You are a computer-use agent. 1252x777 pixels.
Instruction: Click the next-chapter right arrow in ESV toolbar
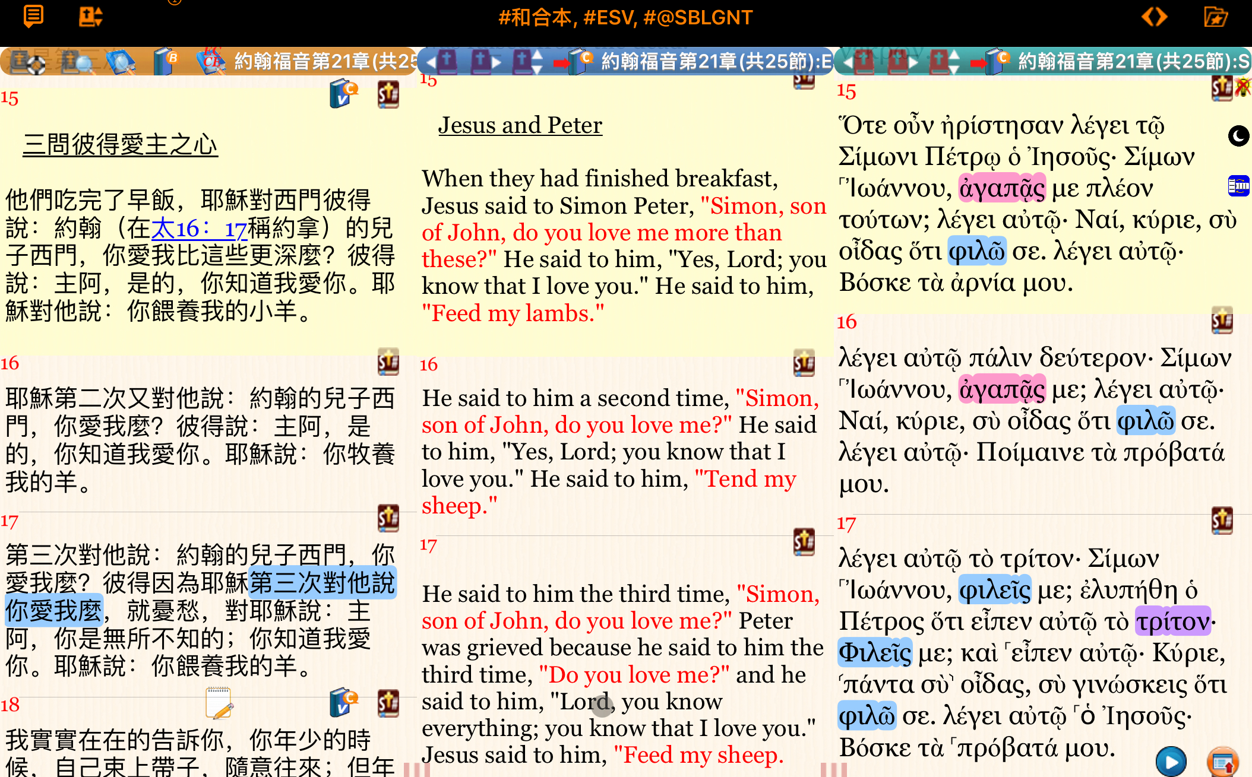[497, 61]
